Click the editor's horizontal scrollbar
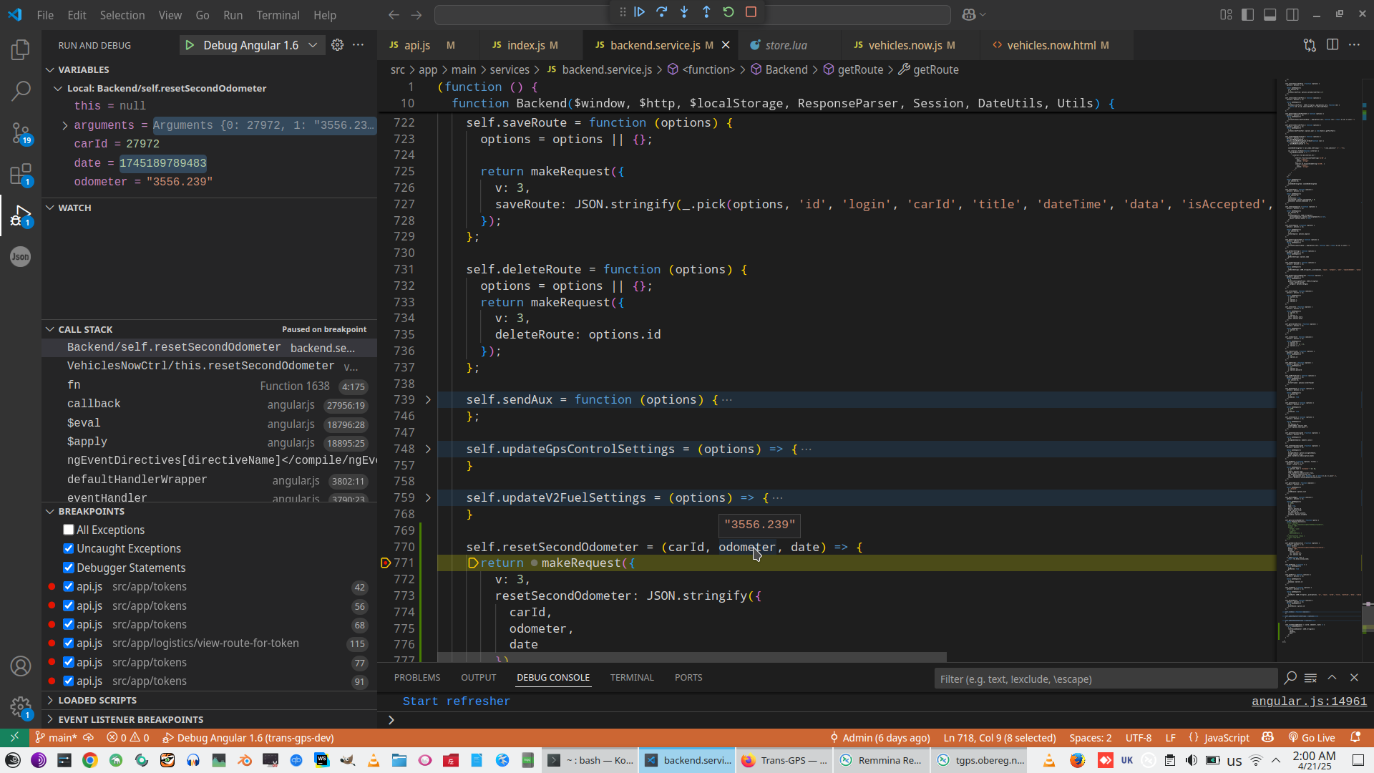Screen dimensions: 1374x773 pyautogui.click(x=691, y=657)
